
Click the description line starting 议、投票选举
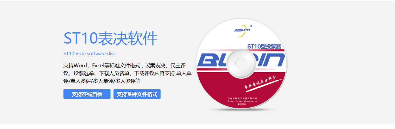click(x=127, y=73)
